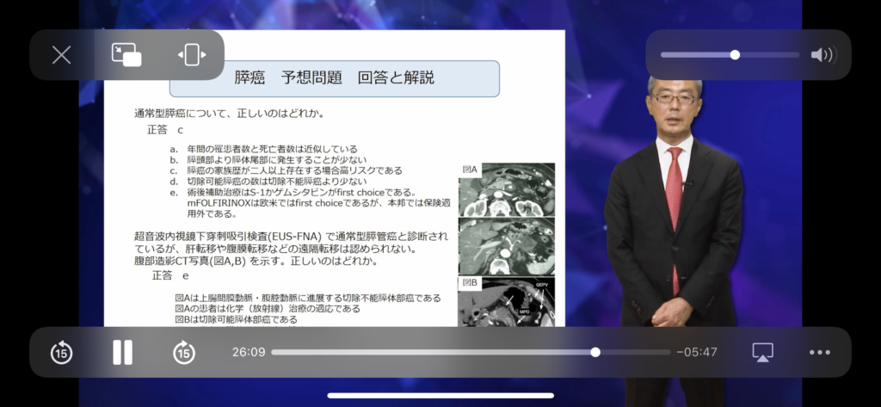The height and width of the screenshot is (407, 881).
Task: Open the AirPlay device picker
Action: (x=762, y=352)
